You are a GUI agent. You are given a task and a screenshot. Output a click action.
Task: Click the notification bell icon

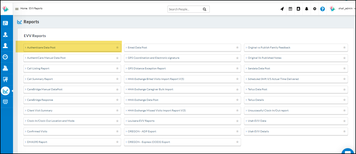[x=307, y=9]
